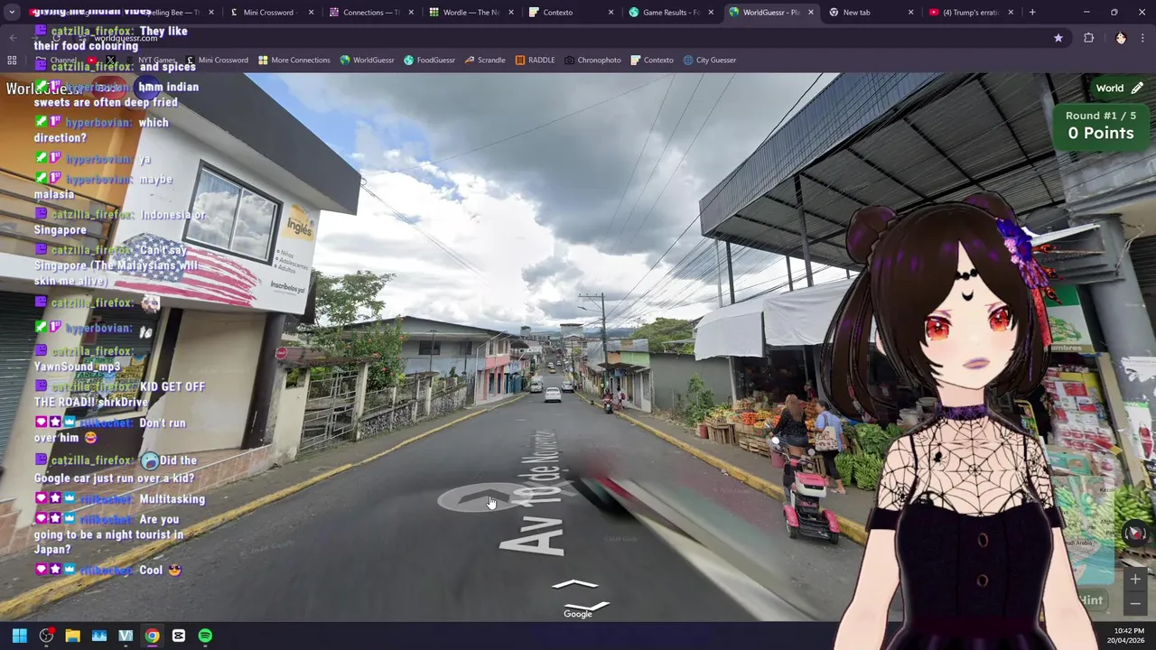Close the New tab page
The height and width of the screenshot is (650, 1156).
point(910,13)
